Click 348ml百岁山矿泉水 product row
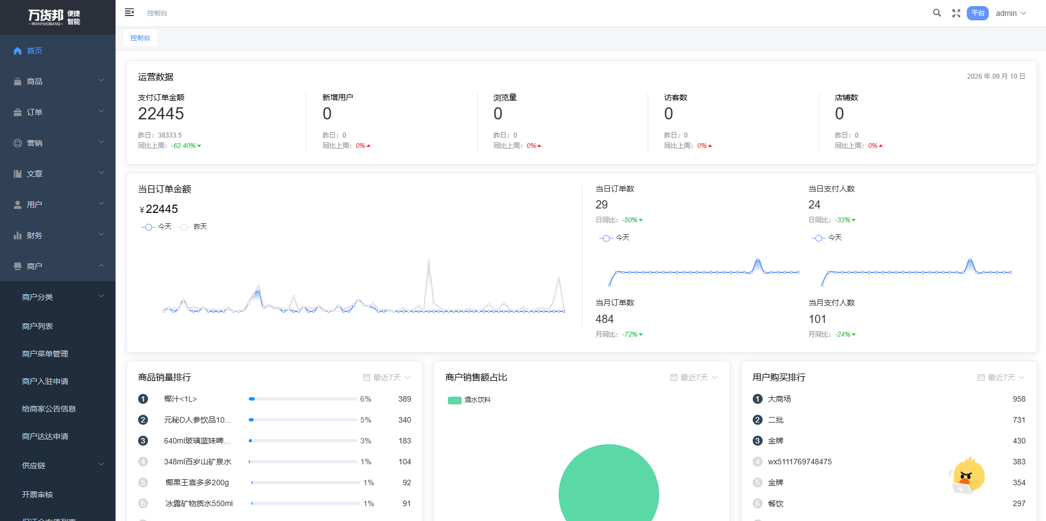Screen dimensions: 1046x521 [x=275, y=462]
